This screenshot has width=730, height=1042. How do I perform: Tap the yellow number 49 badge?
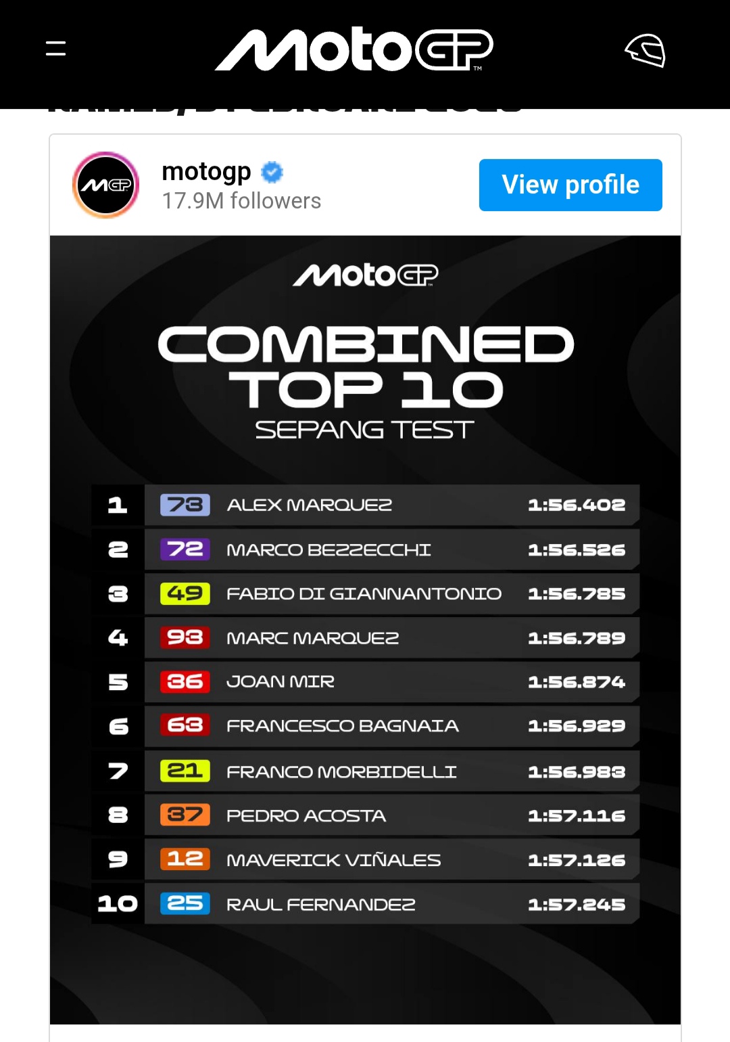185,593
